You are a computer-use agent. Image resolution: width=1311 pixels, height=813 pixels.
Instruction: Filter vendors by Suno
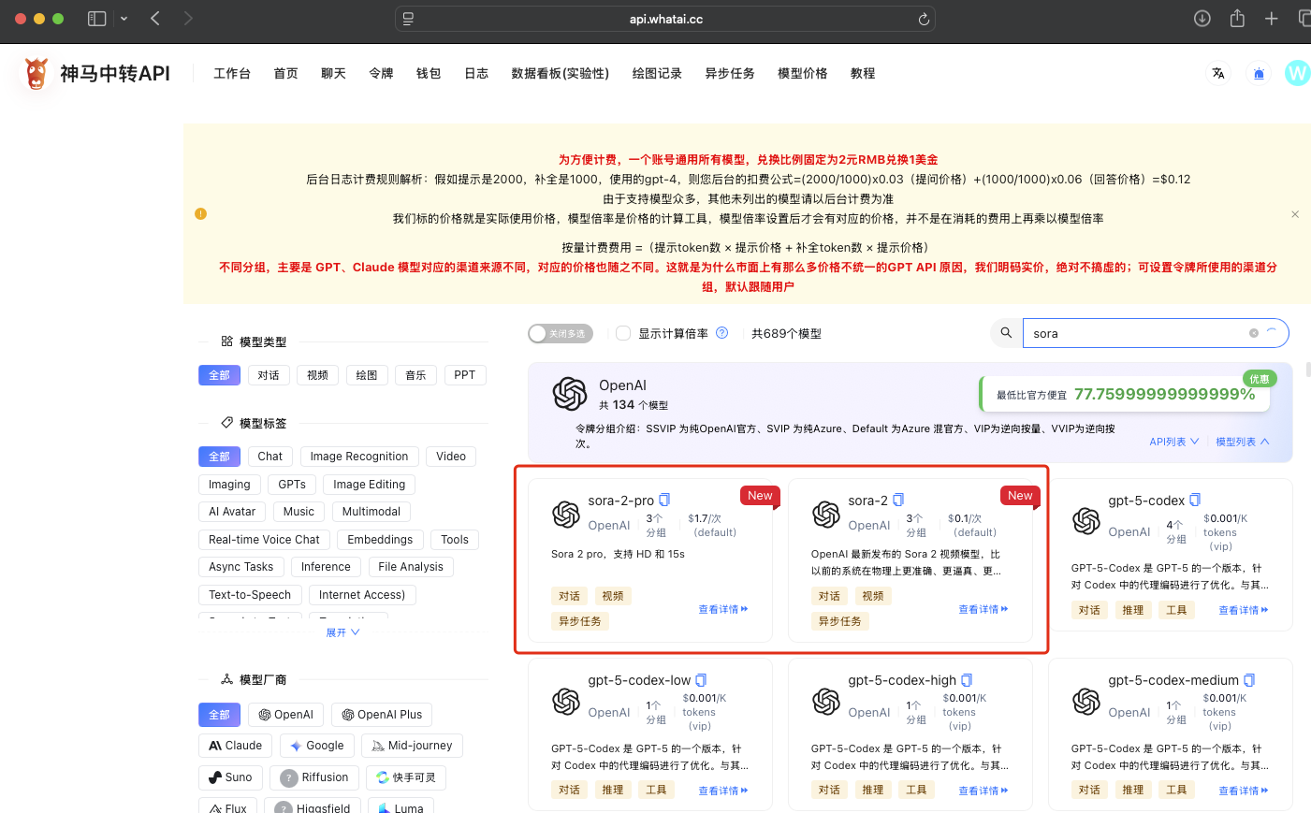coord(231,777)
